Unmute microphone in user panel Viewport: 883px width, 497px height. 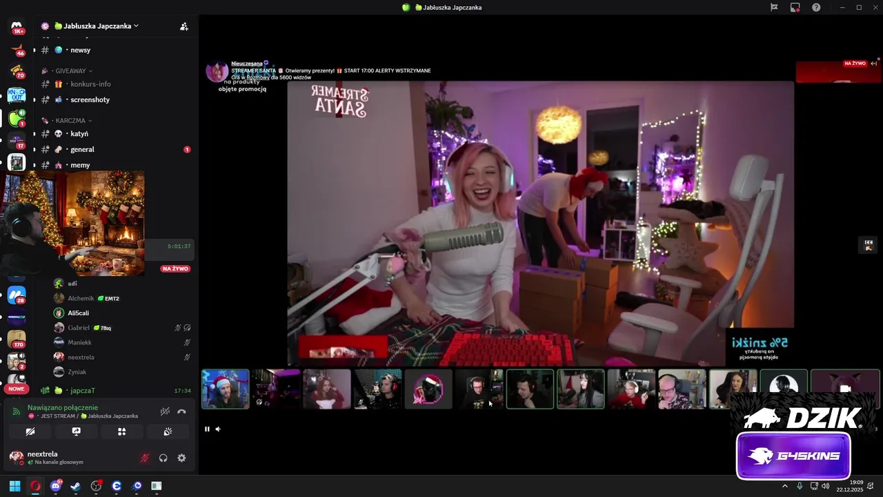pos(145,458)
